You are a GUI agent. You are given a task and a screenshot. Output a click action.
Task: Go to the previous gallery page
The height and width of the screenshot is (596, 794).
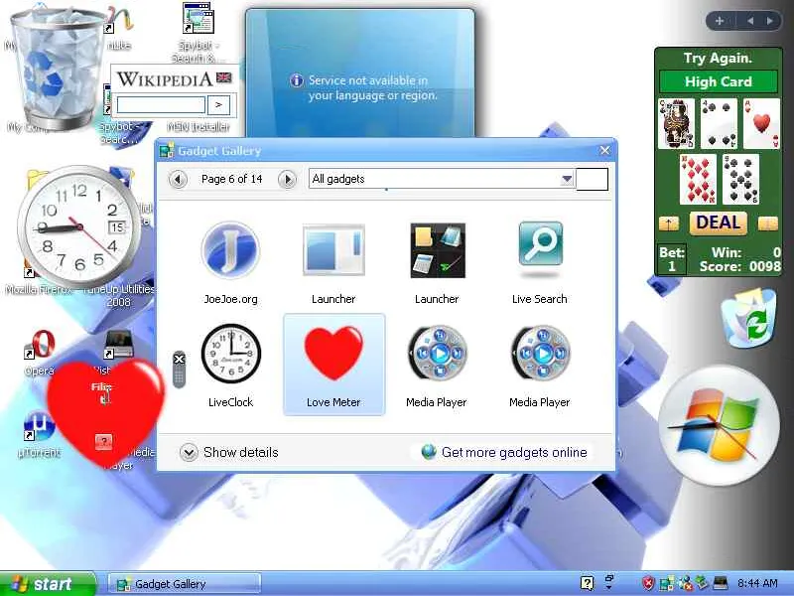[178, 179]
